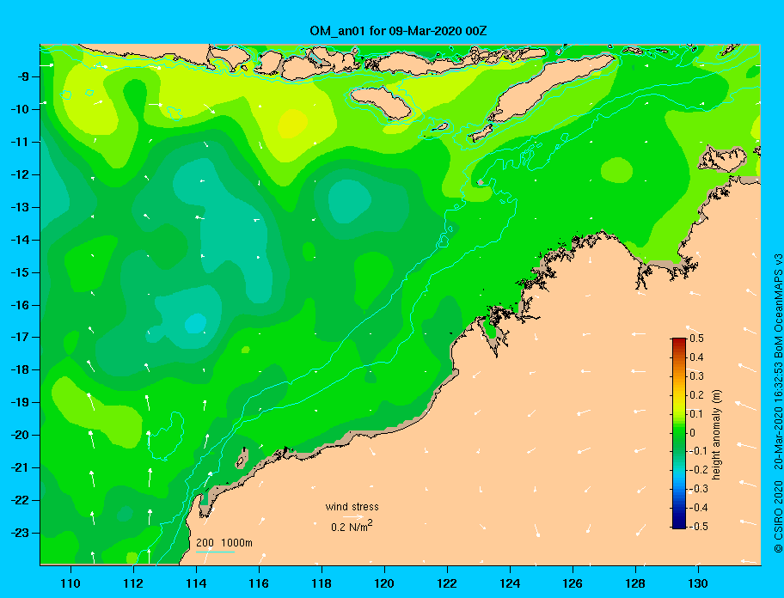
Task: Click the latitude label -9
Action: click(x=23, y=76)
